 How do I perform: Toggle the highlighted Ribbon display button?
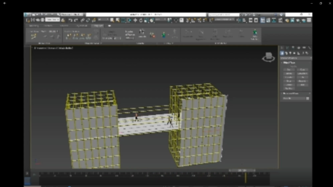(263, 20)
